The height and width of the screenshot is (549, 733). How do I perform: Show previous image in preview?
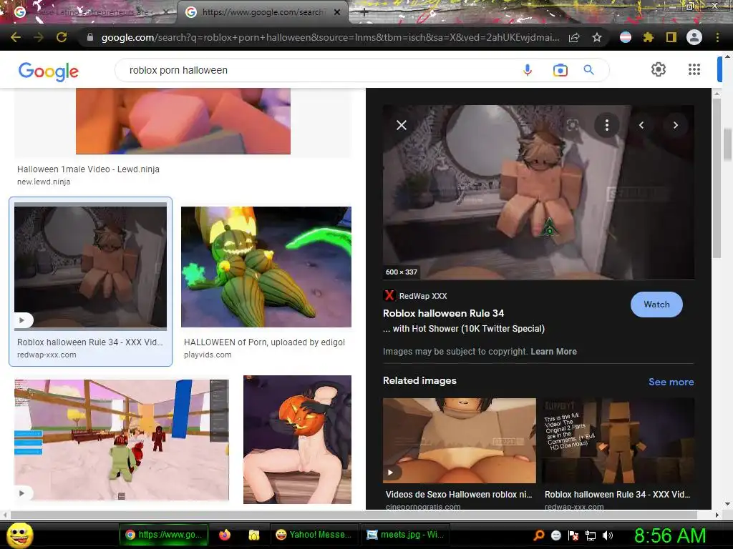(641, 124)
